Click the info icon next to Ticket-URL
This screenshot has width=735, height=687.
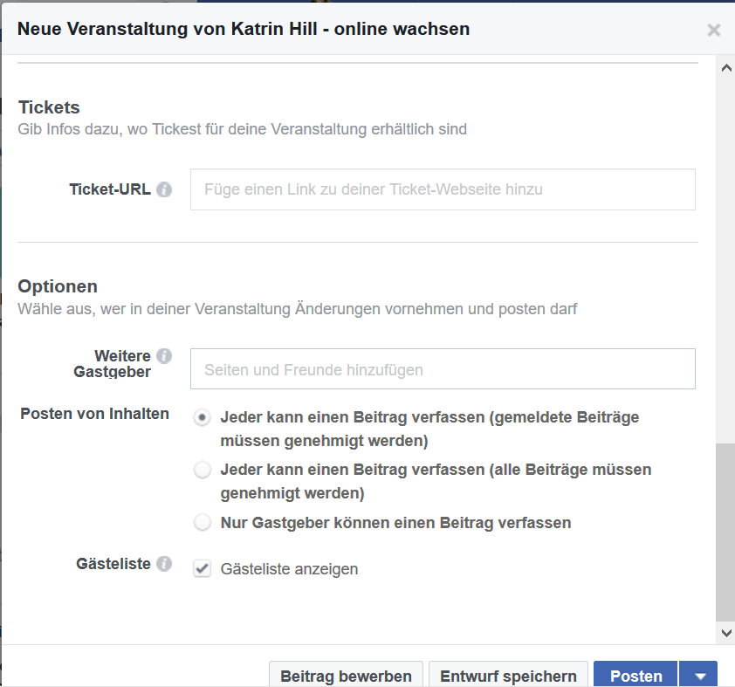click(x=164, y=189)
